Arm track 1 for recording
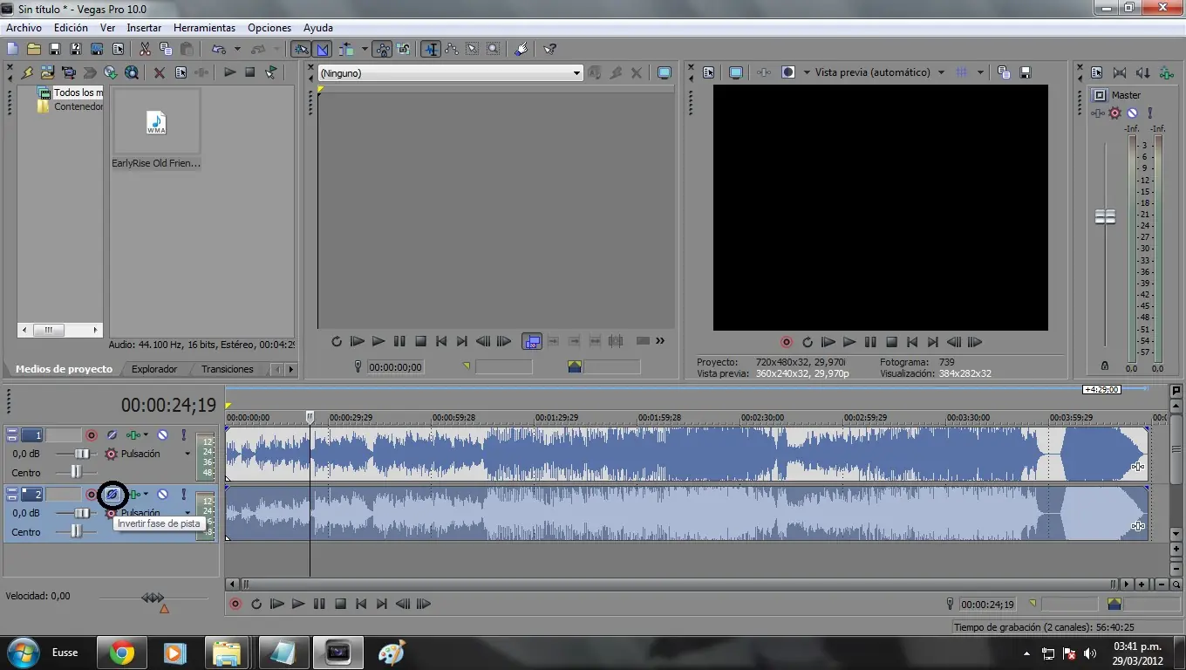Screen dimensions: 1186x670 (x=91, y=434)
